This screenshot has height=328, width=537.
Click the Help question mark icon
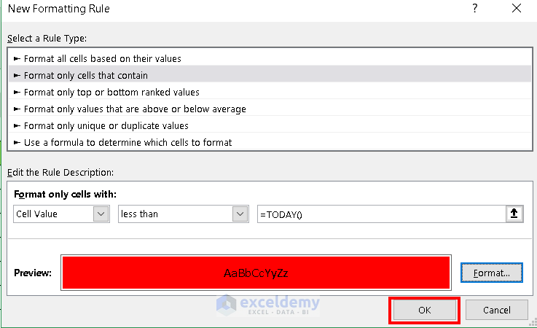[475, 9]
